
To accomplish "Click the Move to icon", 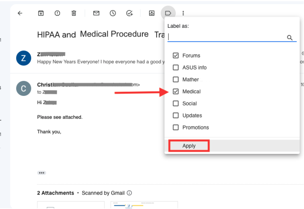I will (152, 13).
